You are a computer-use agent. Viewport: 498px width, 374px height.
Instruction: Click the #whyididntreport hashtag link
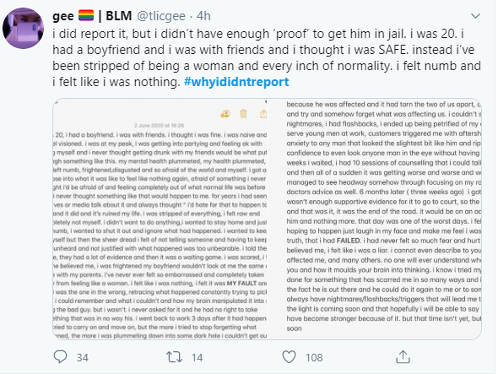(236, 82)
